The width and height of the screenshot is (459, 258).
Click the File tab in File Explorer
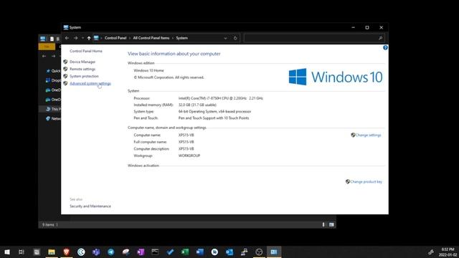47,47
